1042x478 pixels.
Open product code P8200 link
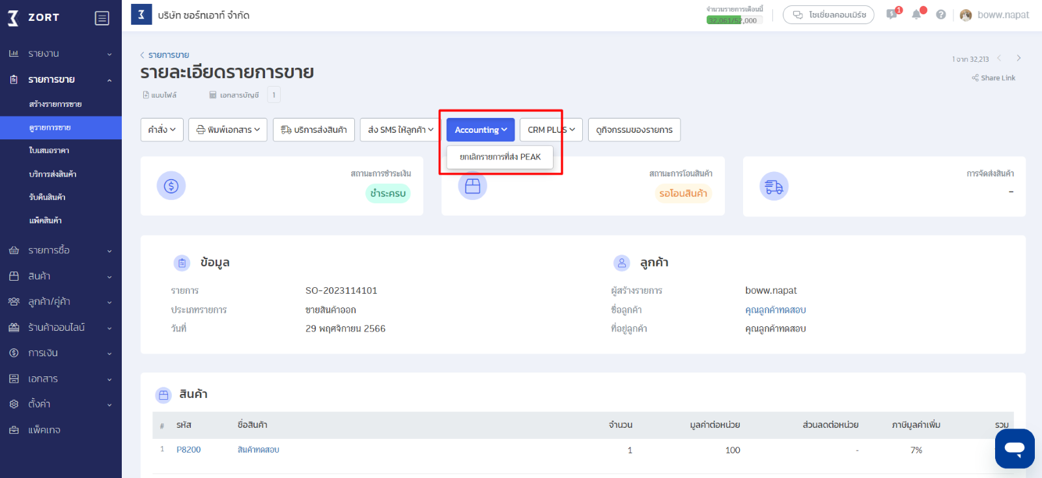click(x=188, y=449)
